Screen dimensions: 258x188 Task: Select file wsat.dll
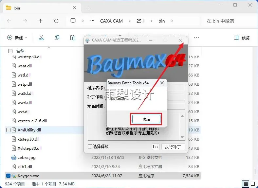[x=25, y=66]
